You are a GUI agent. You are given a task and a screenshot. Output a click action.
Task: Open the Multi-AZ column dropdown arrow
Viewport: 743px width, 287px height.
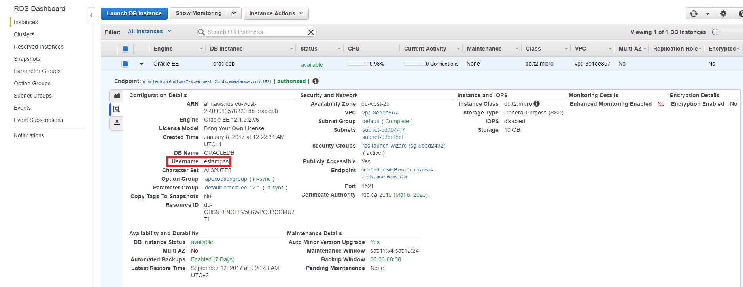645,49
